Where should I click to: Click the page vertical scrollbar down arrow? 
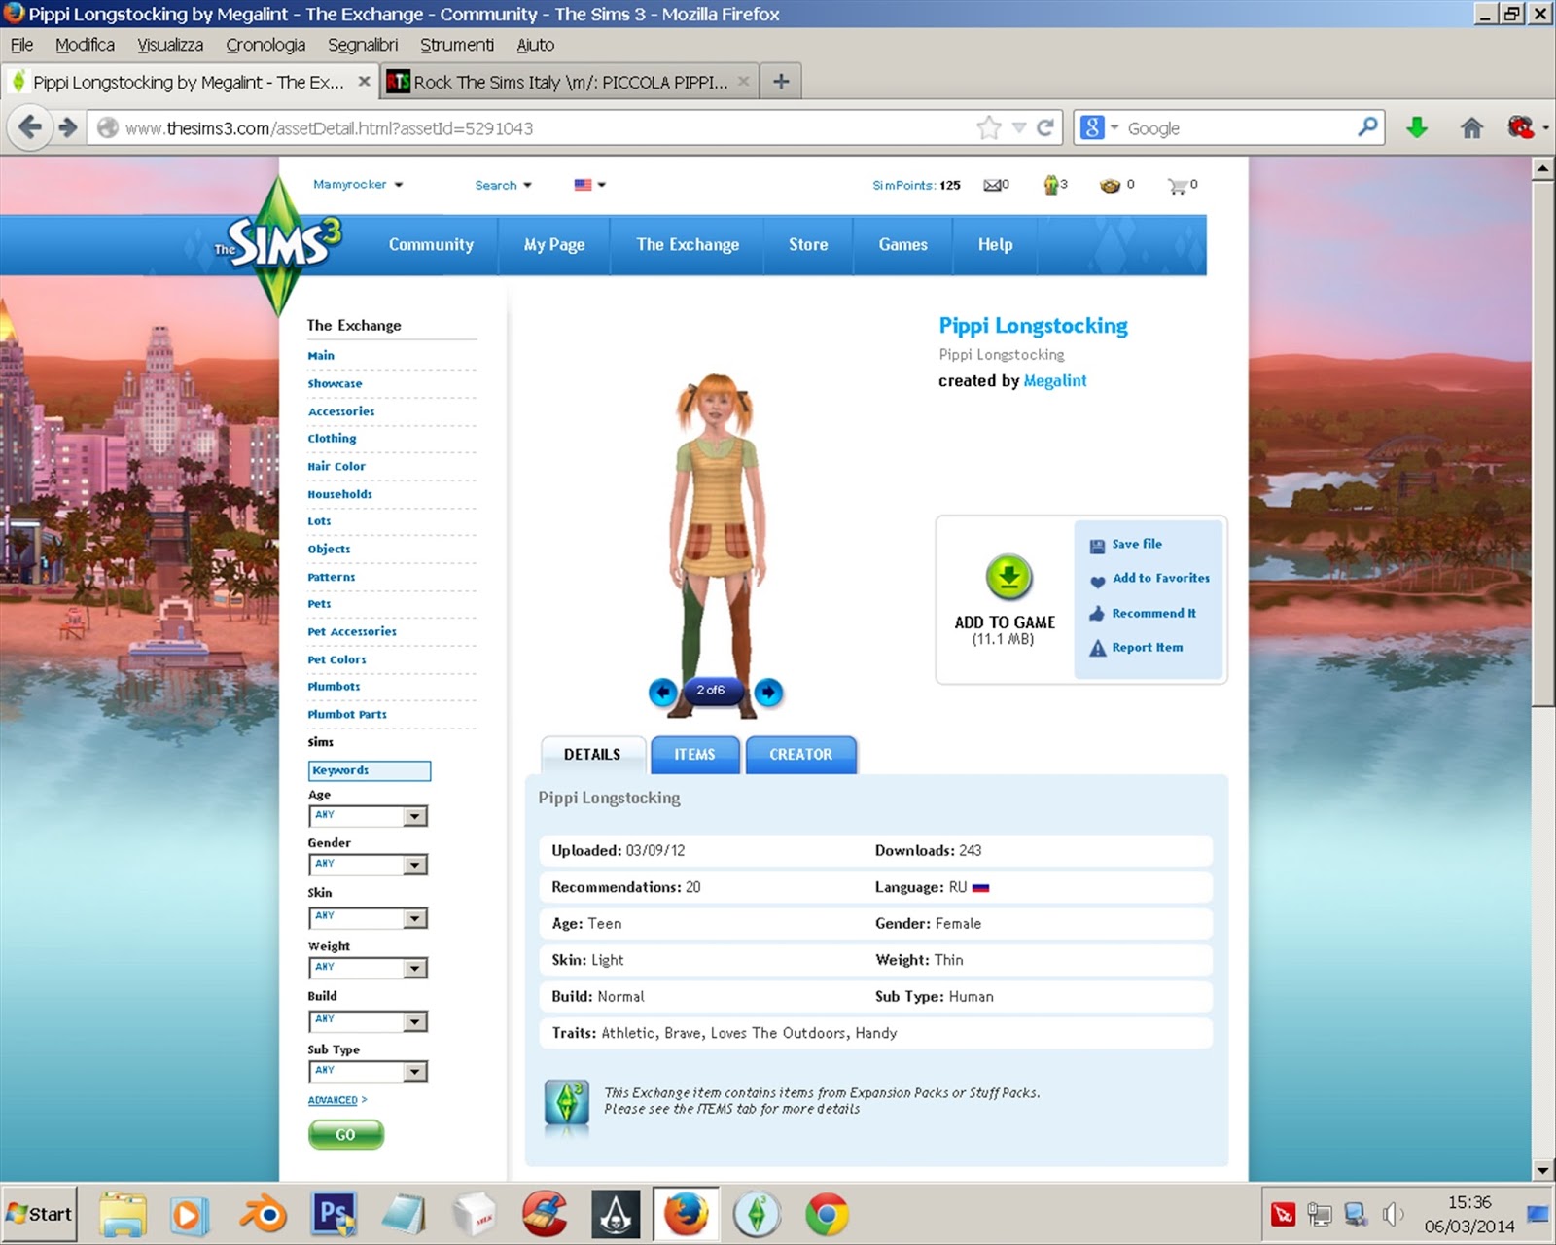pyautogui.click(x=1542, y=1170)
